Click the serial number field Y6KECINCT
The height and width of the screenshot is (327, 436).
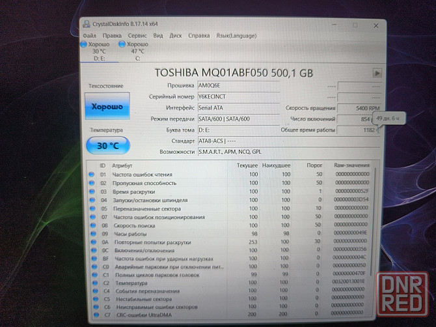[238, 97]
